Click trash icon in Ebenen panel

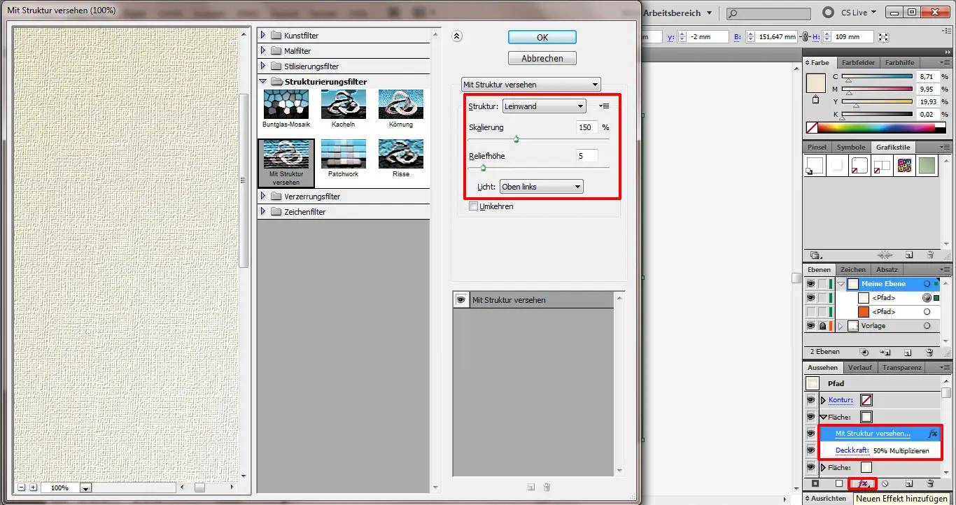pos(930,353)
